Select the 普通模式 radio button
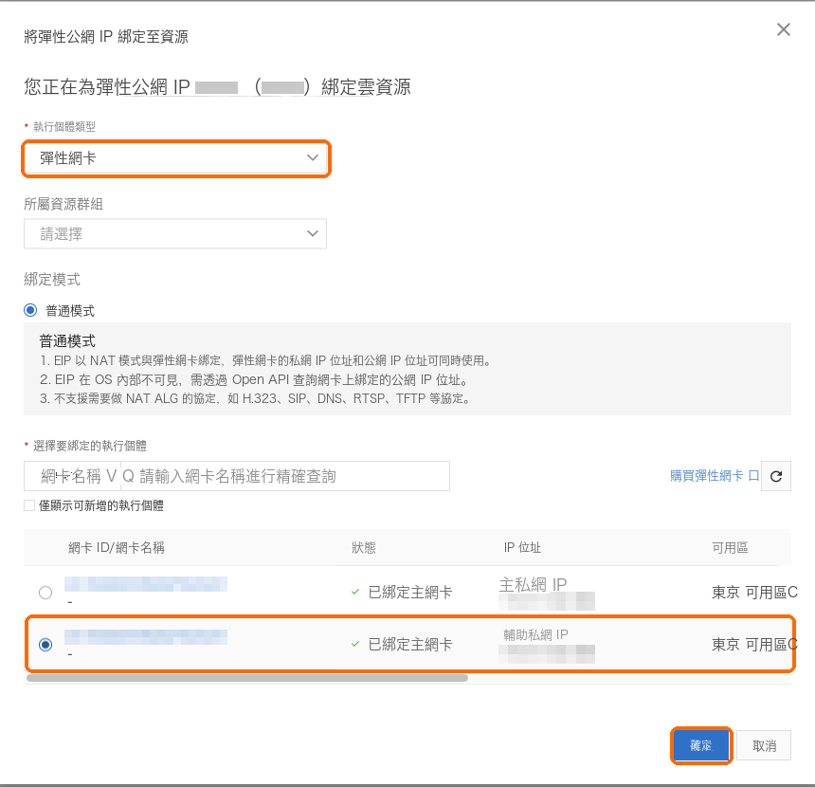 click(30, 311)
